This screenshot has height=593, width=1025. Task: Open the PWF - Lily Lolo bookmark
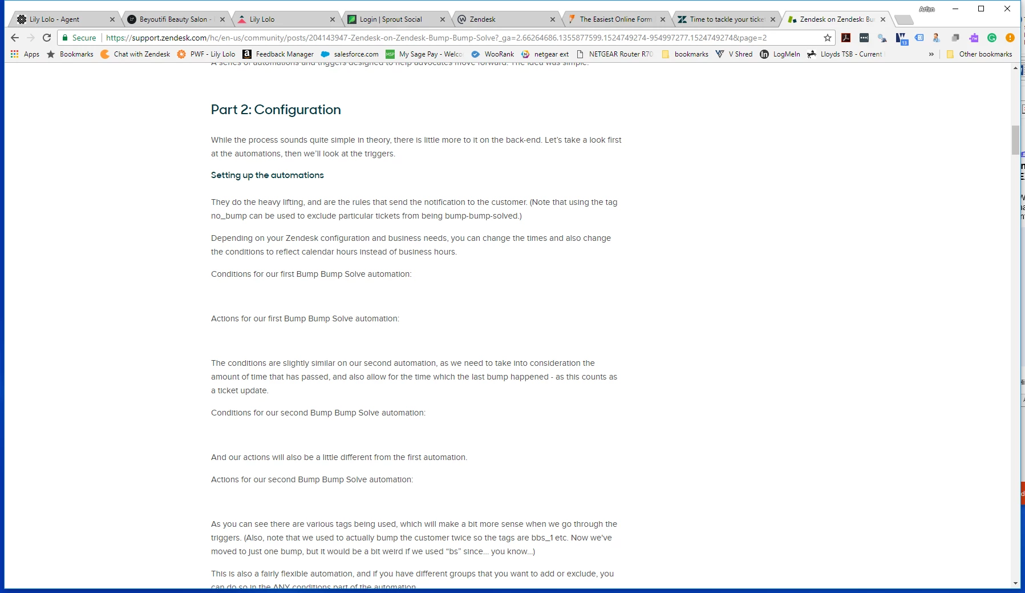206,54
